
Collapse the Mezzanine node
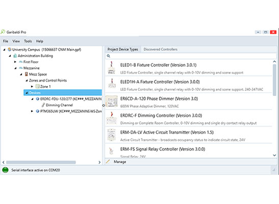(15, 68)
